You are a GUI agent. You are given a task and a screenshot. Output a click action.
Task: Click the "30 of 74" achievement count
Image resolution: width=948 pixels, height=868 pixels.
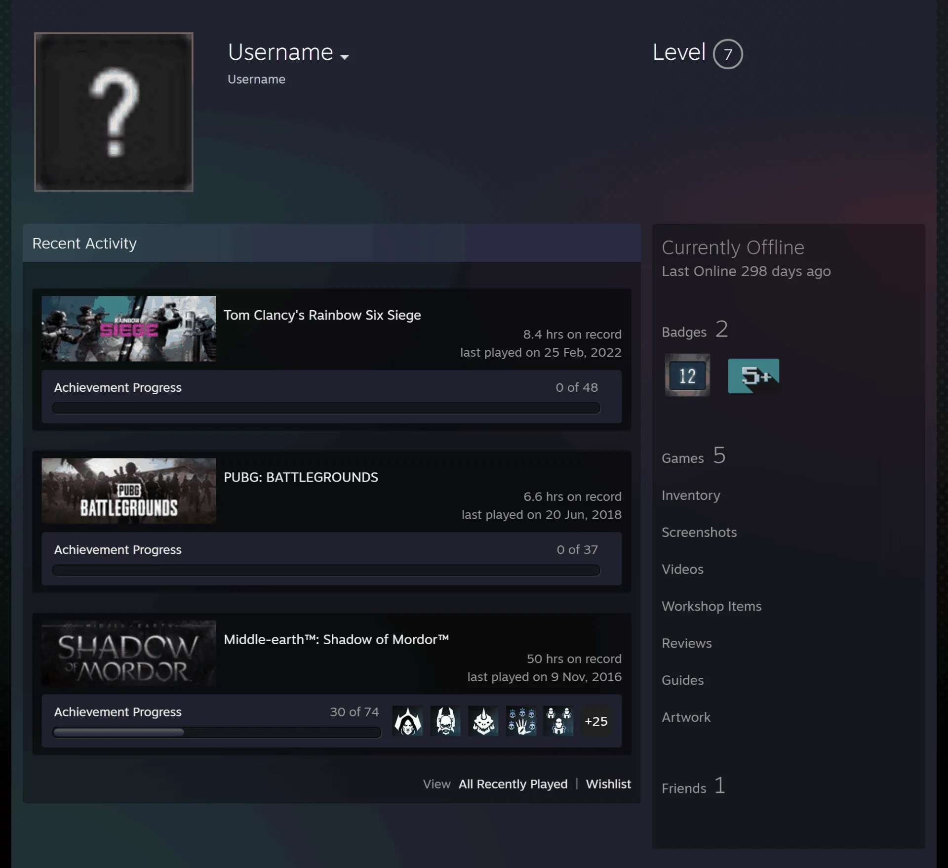(x=355, y=712)
